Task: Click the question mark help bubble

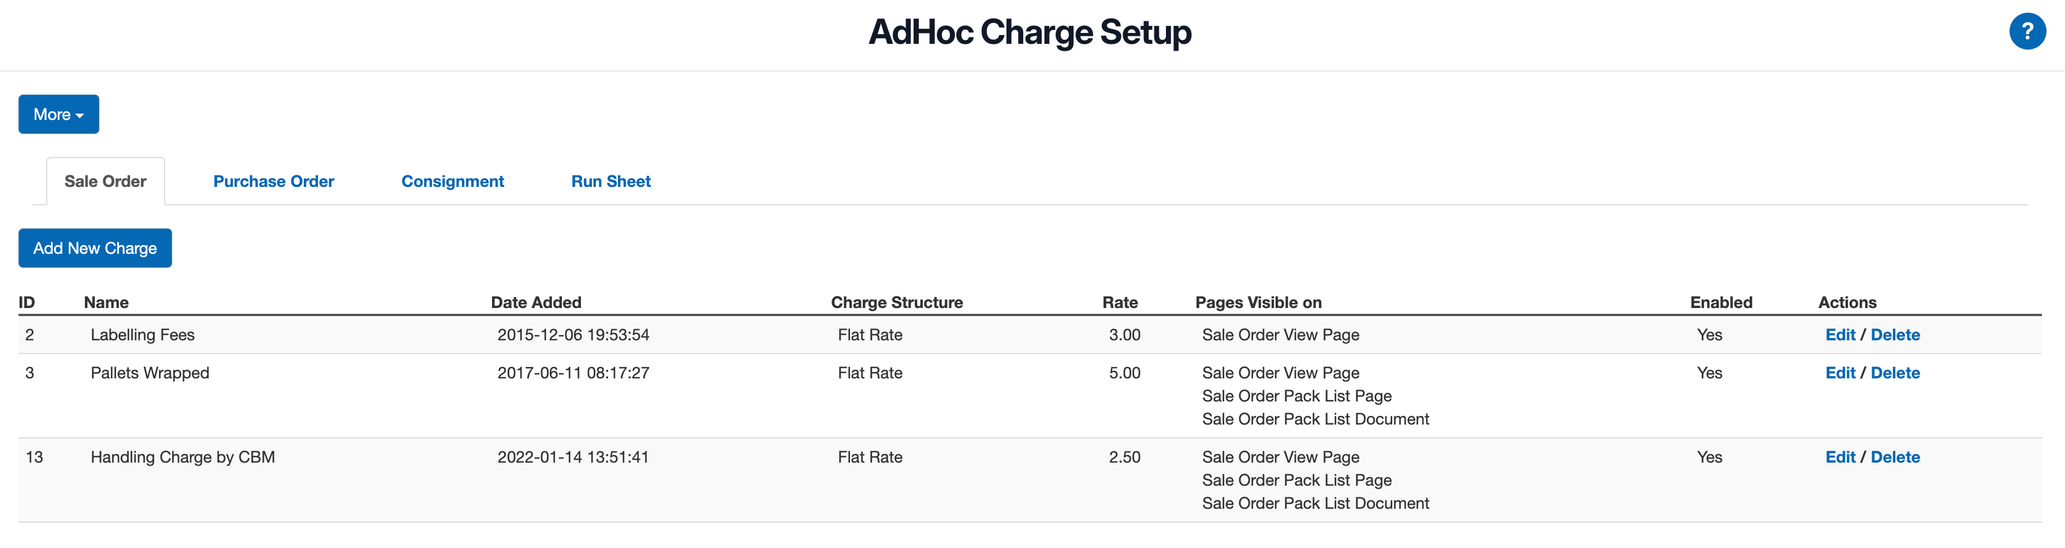Action: [x=2029, y=31]
